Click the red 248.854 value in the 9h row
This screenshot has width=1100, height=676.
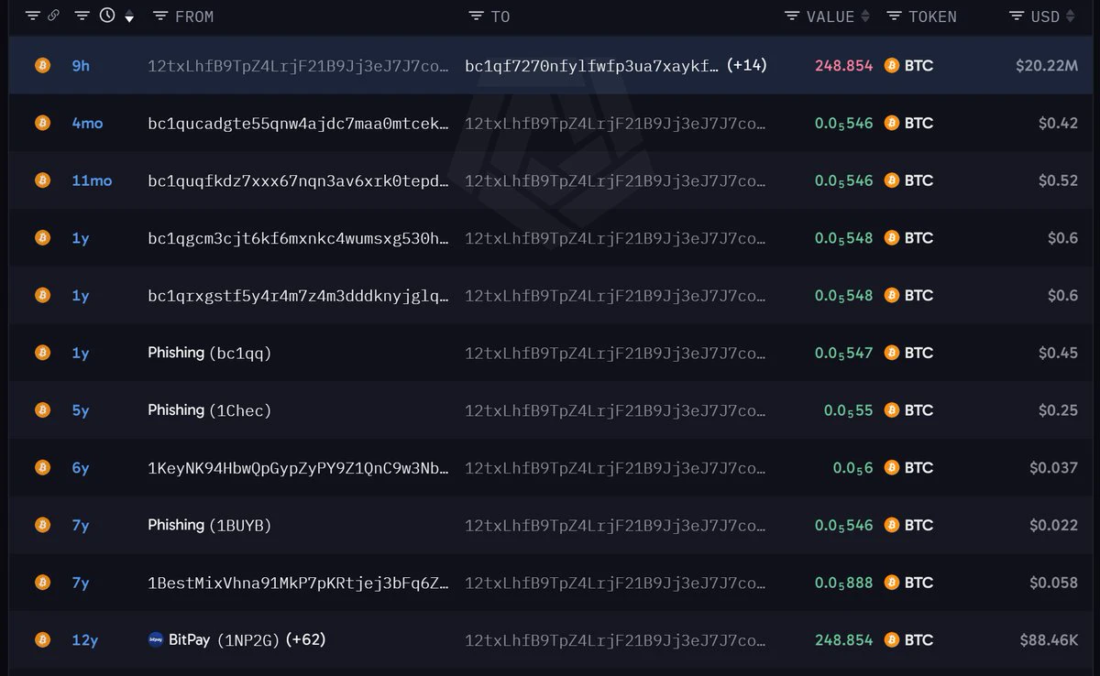coord(844,66)
